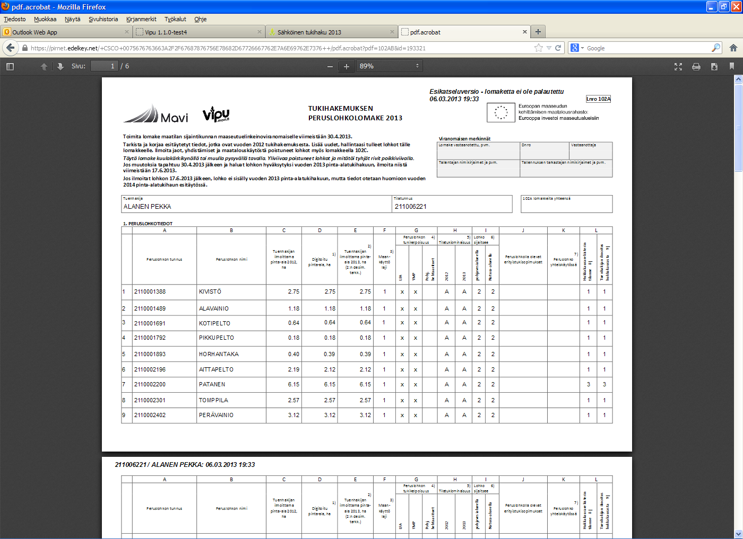This screenshot has height=539, width=743.
Task: Click parcel name HORHANTAKA
Action: coord(219,354)
